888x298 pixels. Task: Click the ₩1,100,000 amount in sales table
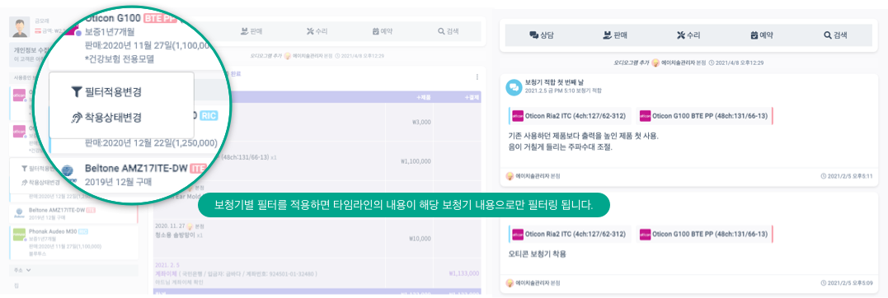pyautogui.click(x=415, y=161)
